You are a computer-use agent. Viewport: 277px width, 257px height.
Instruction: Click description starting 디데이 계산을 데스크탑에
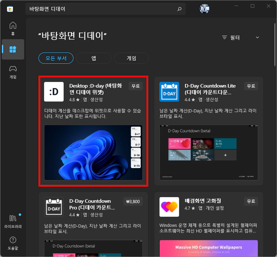click(93, 113)
